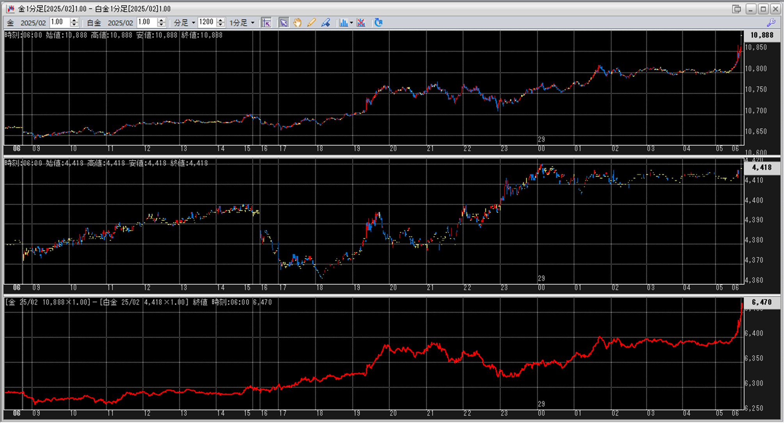
Task: Open the 1分足 interval dropdown
Action: click(x=252, y=23)
